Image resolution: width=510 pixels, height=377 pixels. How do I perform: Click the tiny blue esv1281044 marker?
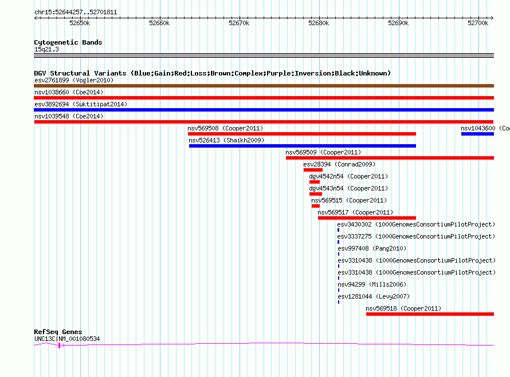click(x=339, y=302)
